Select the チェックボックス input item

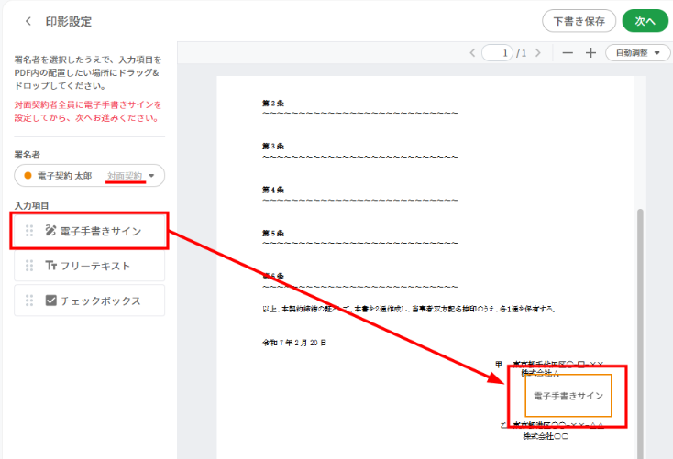(89, 301)
